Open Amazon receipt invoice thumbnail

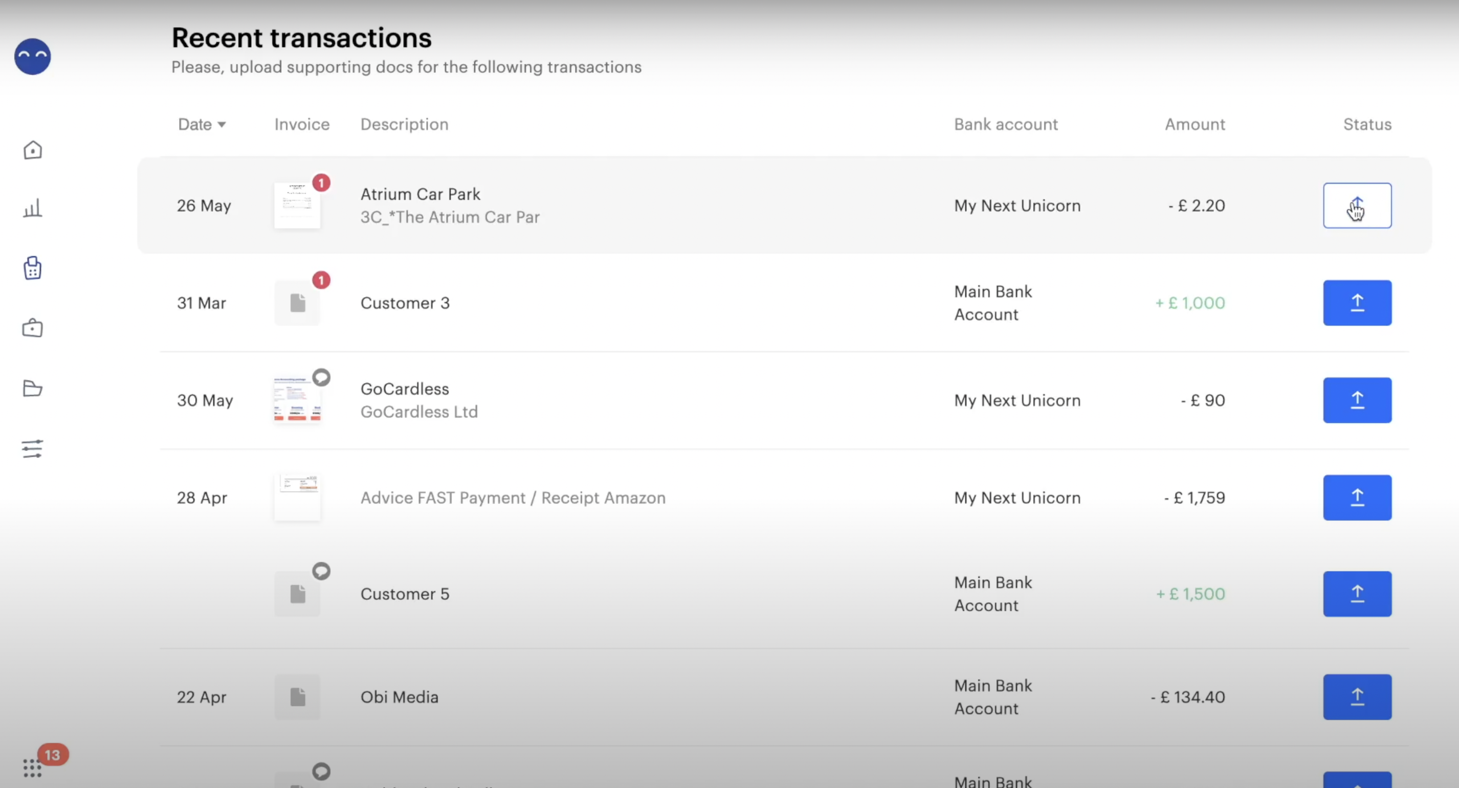297,497
